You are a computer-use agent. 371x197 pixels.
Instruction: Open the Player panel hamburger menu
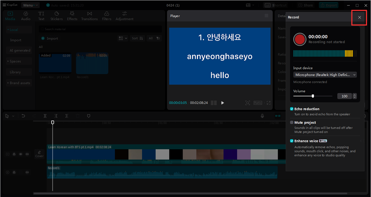point(266,16)
